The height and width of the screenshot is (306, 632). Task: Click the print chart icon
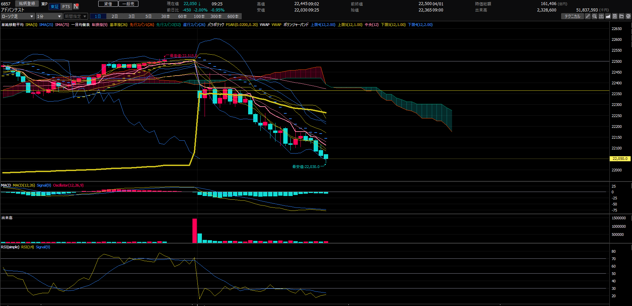(x=628, y=16)
